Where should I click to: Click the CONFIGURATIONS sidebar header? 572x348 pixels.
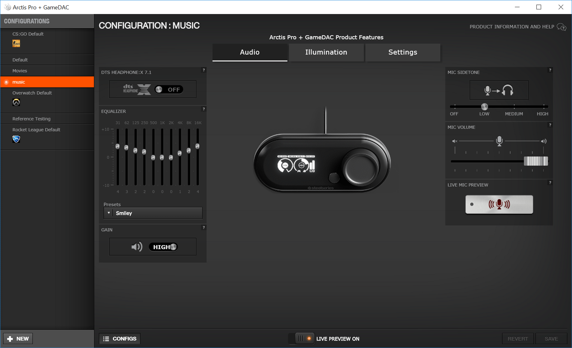pos(47,21)
